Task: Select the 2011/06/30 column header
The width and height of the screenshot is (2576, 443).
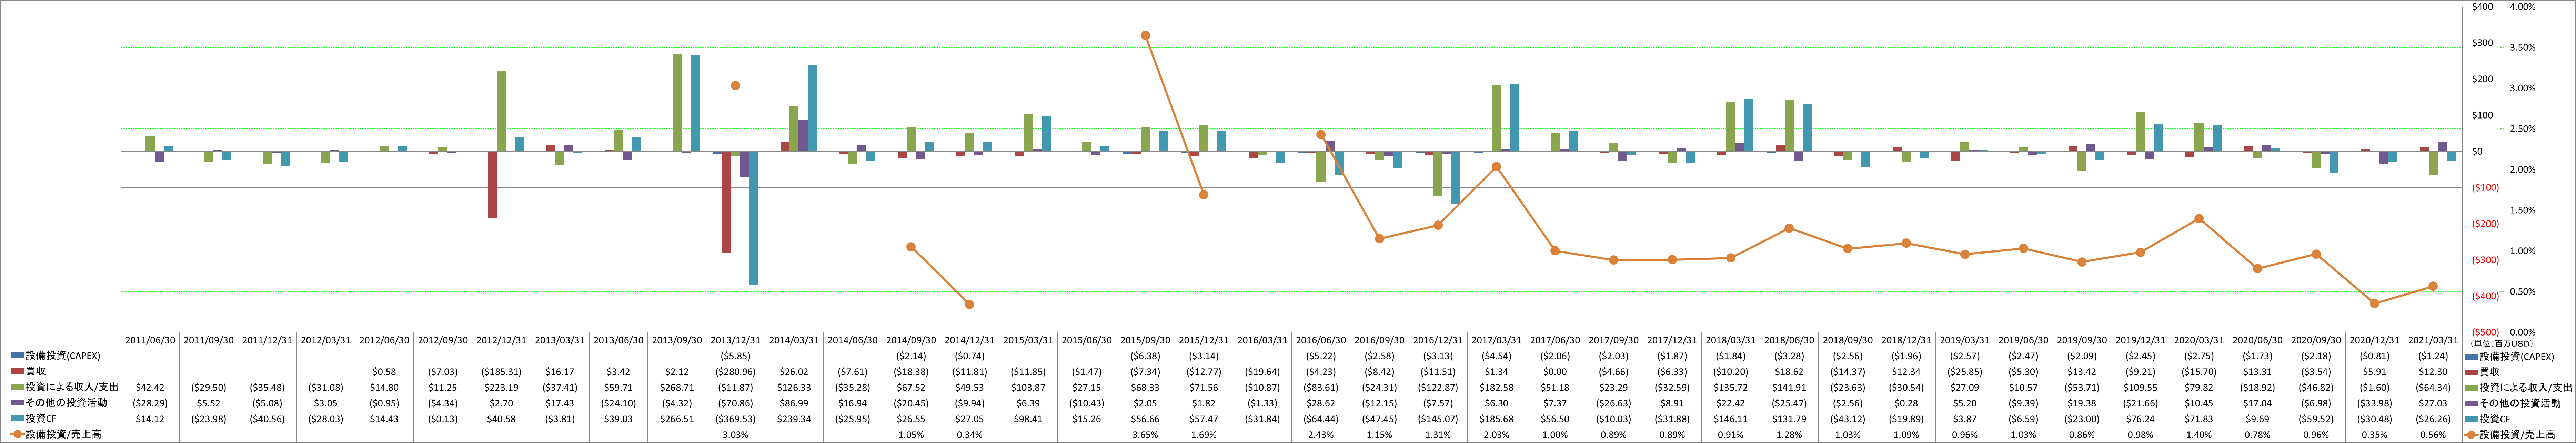Action: pyautogui.click(x=150, y=340)
